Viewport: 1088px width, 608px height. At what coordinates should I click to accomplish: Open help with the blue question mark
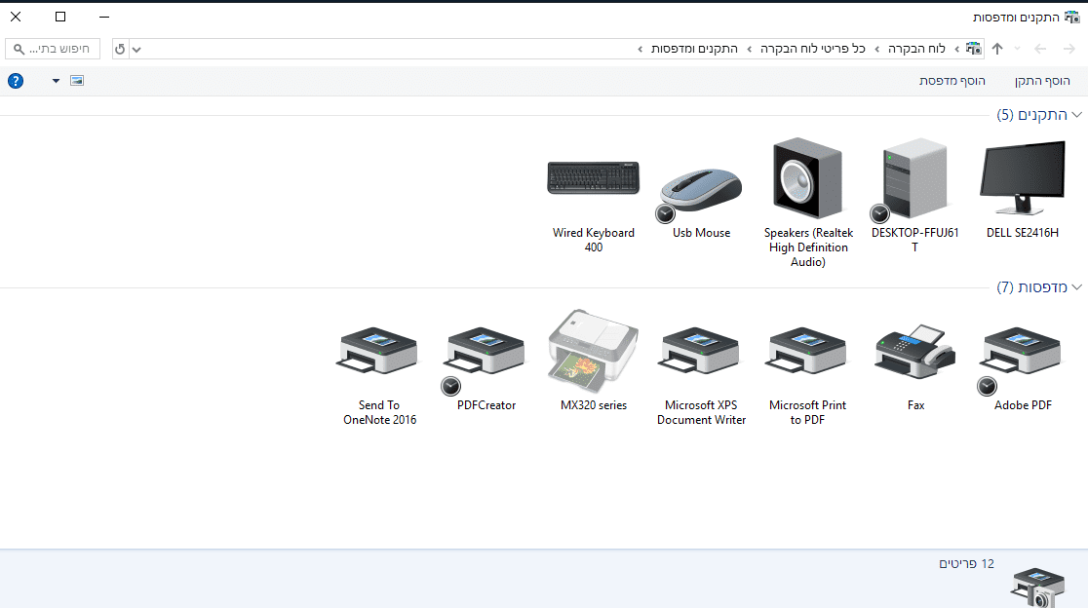(16, 81)
